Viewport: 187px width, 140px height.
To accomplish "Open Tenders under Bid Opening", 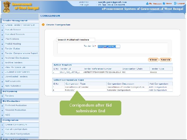I will tap(9, 96).
